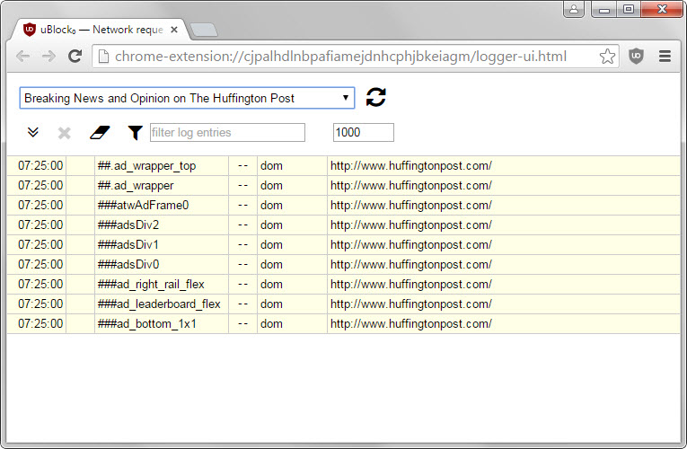Select the ##.ad_wrapper filter cell
Viewport: 687px width, 449px height.
click(x=162, y=185)
